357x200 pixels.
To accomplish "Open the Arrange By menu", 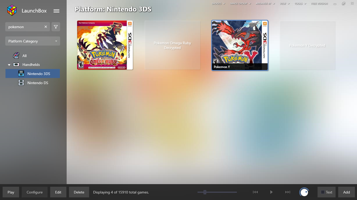I will click(x=265, y=4).
